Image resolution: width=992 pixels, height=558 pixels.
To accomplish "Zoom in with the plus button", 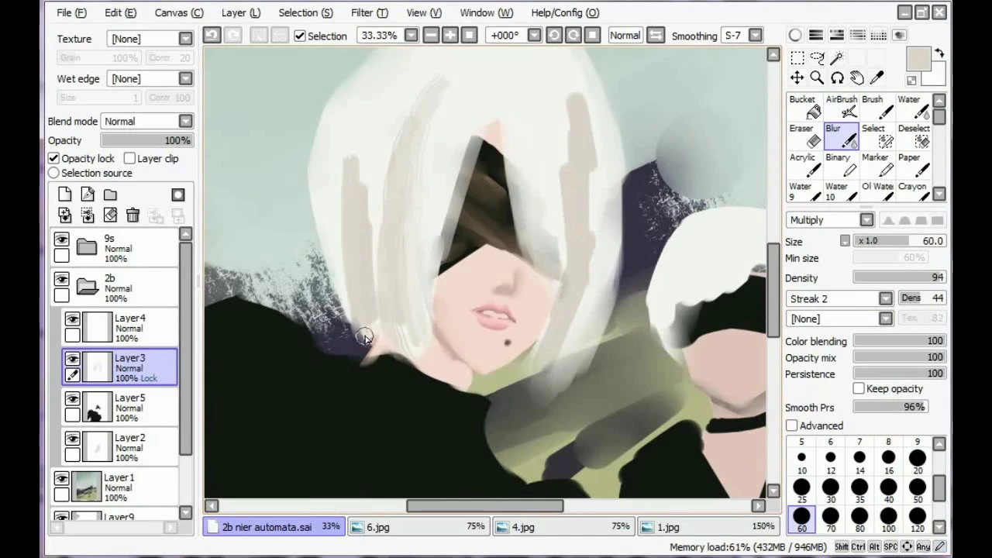I will pos(449,35).
